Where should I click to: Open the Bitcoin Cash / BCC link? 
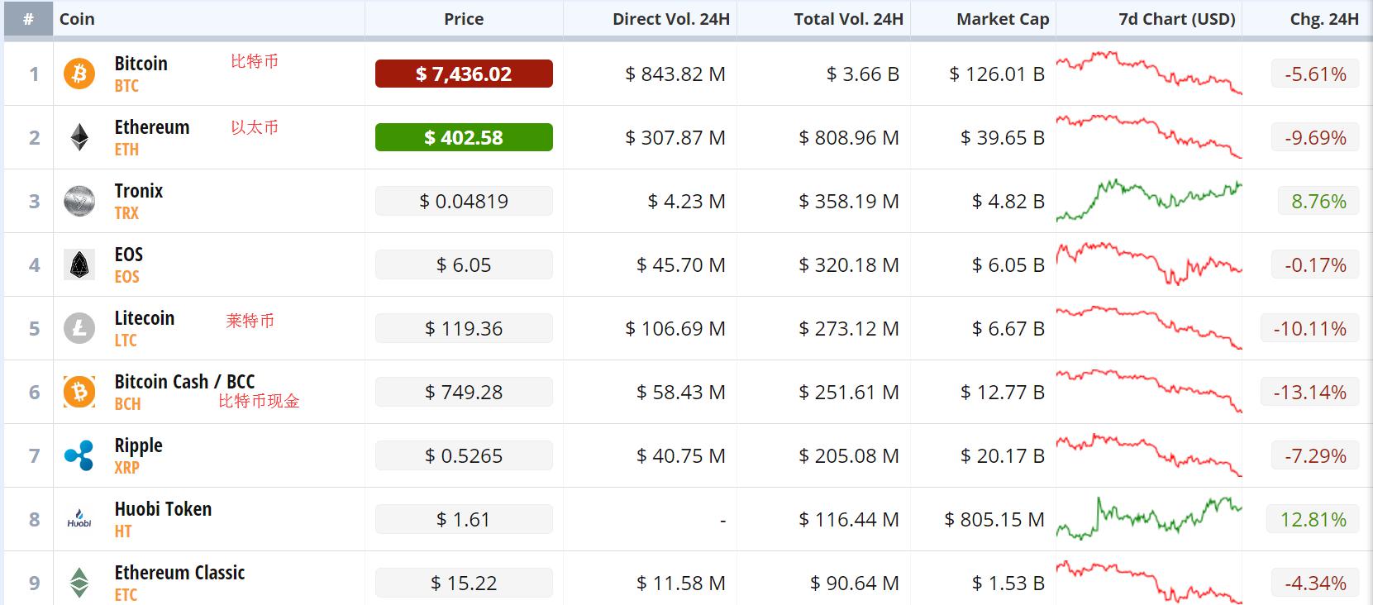[184, 382]
